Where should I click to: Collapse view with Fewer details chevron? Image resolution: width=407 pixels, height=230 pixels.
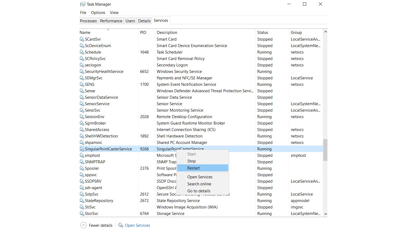pyautogui.click(x=84, y=225)
